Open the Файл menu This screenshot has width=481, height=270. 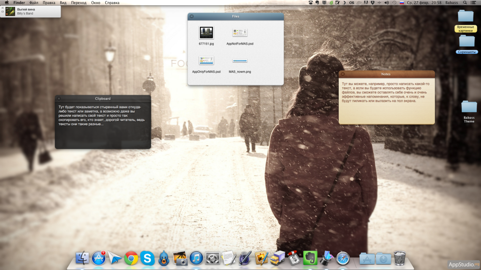[34, 3]
